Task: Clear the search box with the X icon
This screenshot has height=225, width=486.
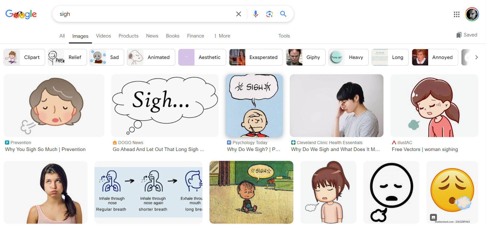Action: [x=238, y=14]
